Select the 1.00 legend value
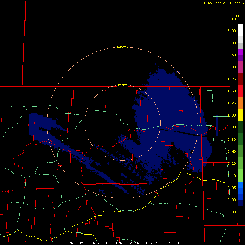The height and width of the screenshot is (245, 245). (x=232, y=115)
